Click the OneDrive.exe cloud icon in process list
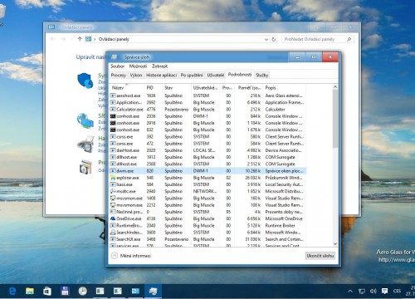The image size is (415, 299). click(113, 218)
